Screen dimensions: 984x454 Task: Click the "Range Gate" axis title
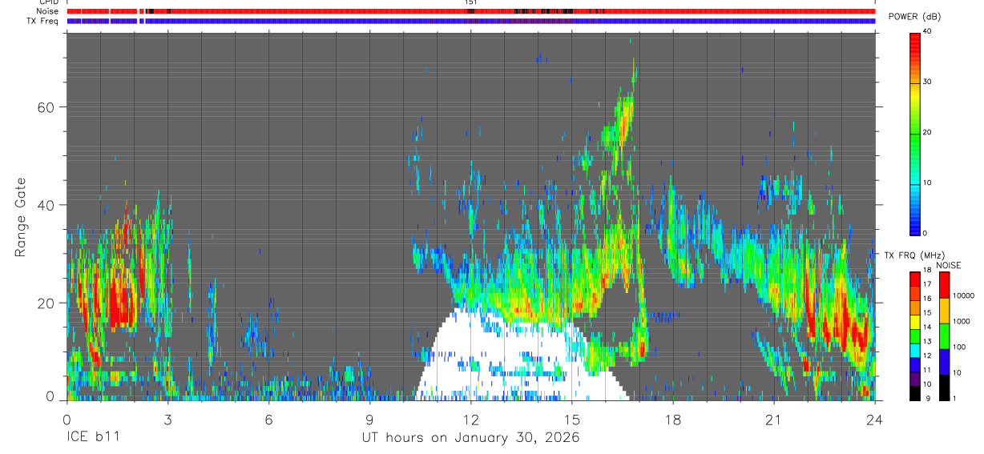pyautogui.click(x=19, y=218)
